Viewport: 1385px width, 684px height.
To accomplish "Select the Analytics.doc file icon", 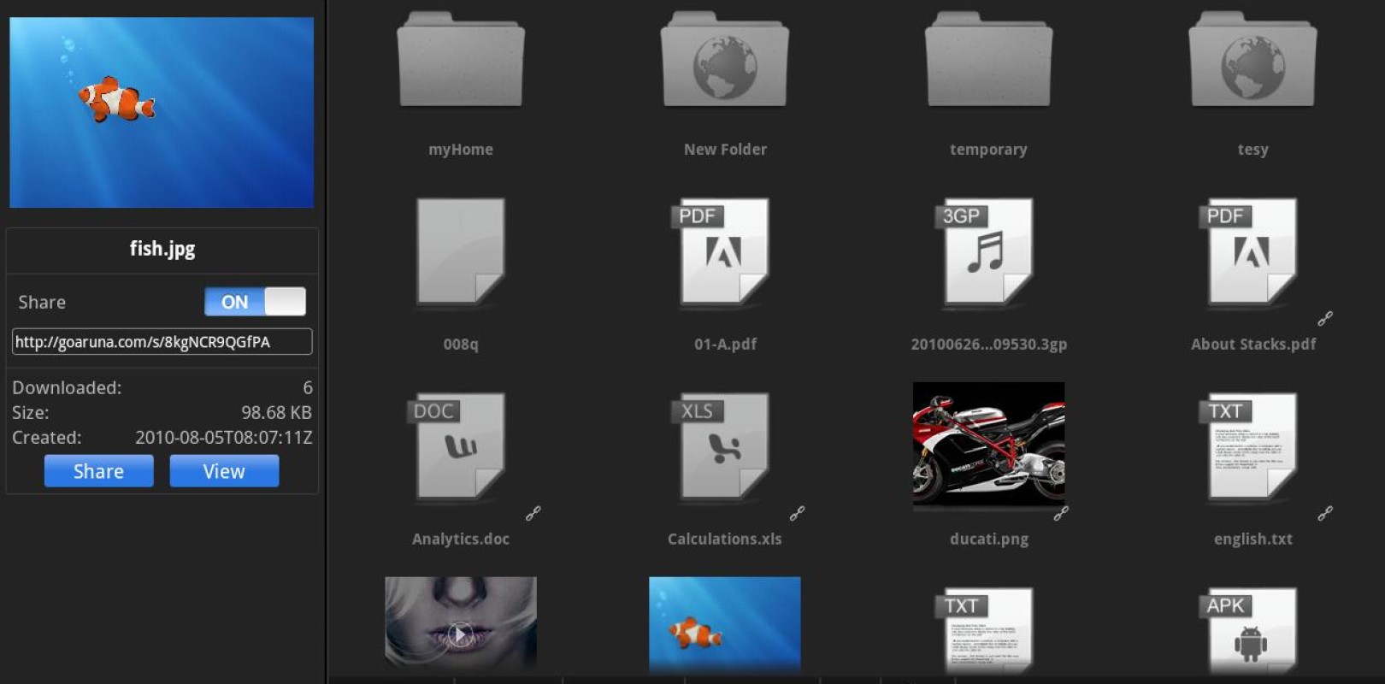I will 461,446.
